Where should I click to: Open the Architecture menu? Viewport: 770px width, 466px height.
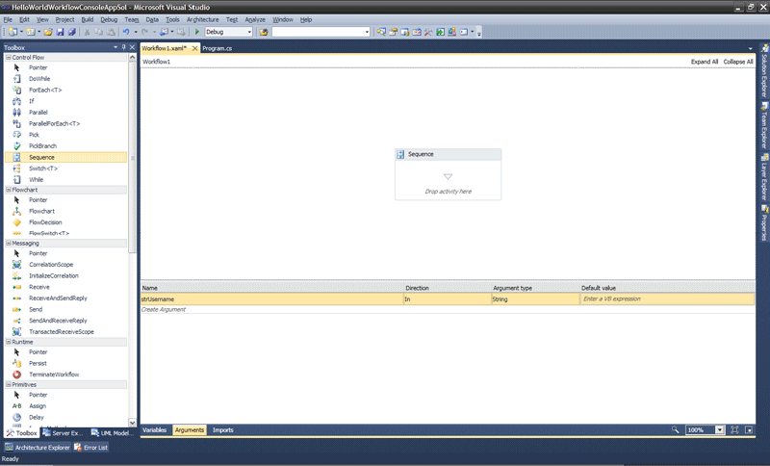pos(202,19)
